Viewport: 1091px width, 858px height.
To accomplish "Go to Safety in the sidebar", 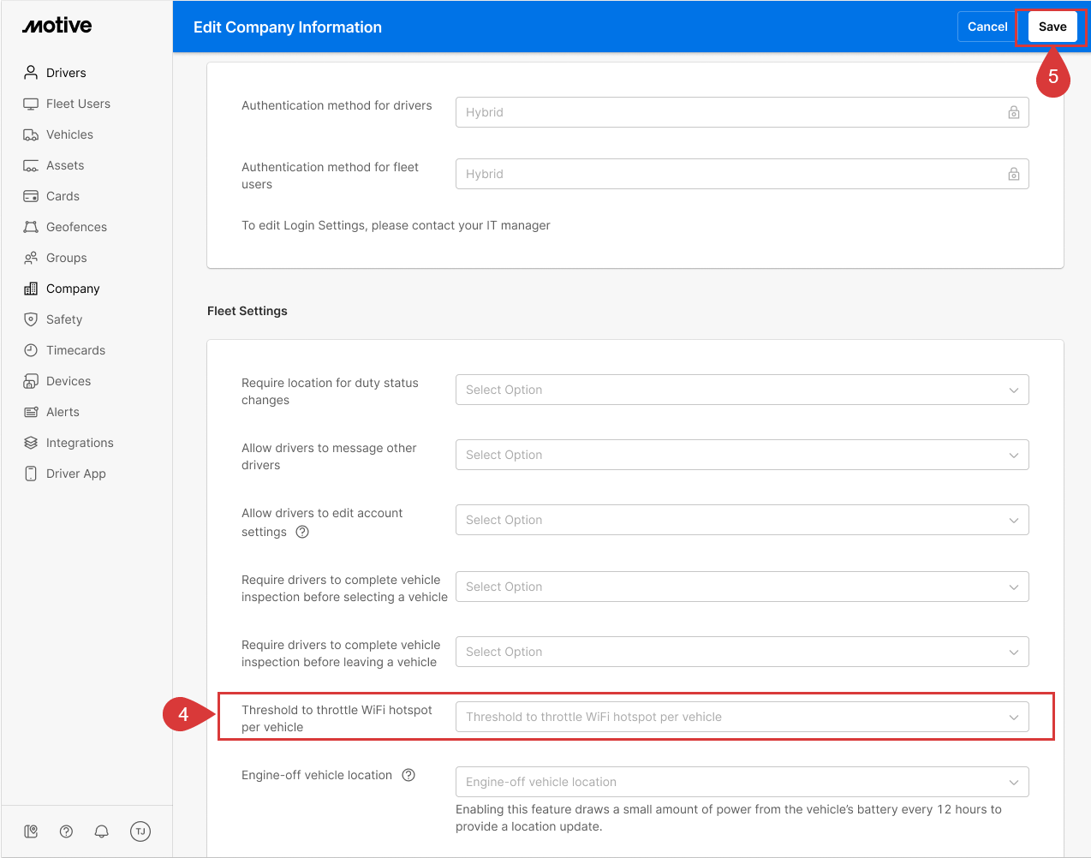I will coord(64,319).
